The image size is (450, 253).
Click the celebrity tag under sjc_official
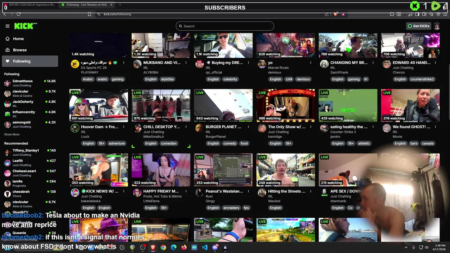tap(230, 79)
